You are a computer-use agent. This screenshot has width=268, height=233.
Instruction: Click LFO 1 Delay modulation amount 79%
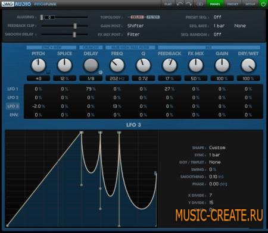[91, 89]
